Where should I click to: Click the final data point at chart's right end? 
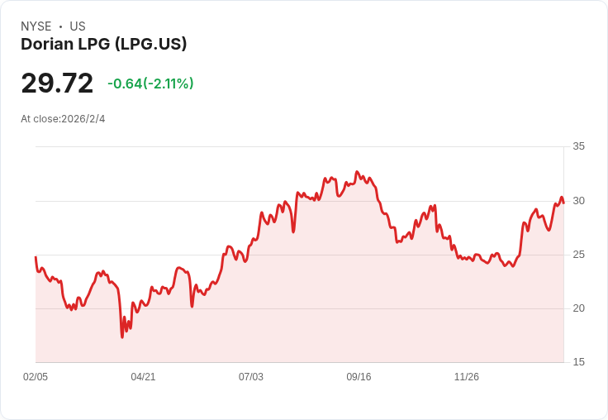tap(563, 203)
